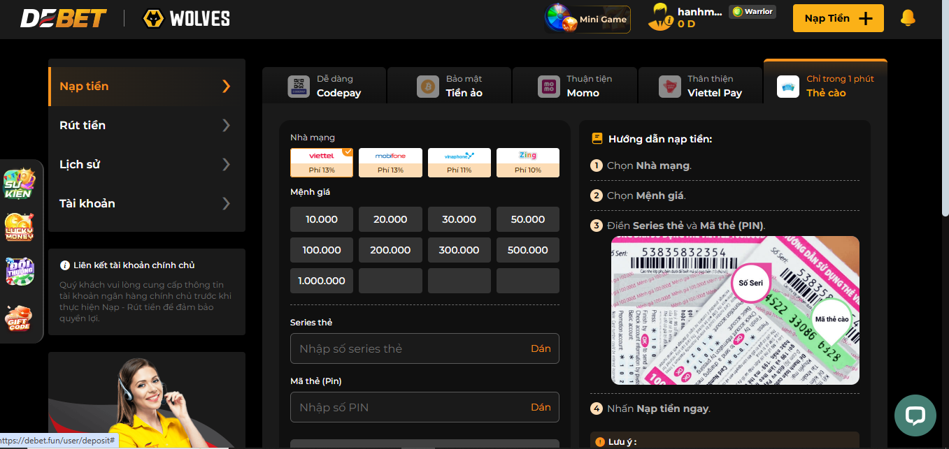Choose the 100.000 denomination

point(322,250)
